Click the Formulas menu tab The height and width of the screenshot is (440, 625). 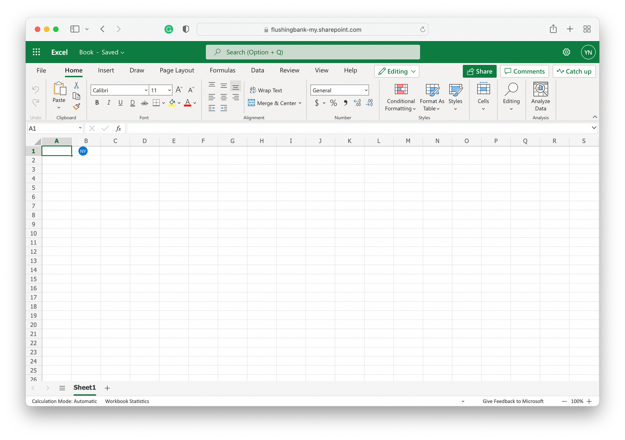(222, 71)
